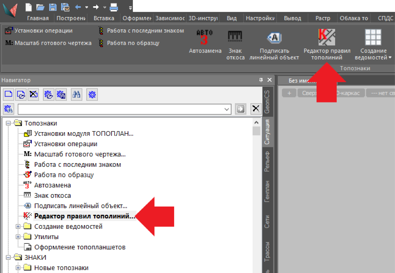Select Оформление топопланшетов in the tree
This screenshot has width=395, height=273.
coord(80,247)
